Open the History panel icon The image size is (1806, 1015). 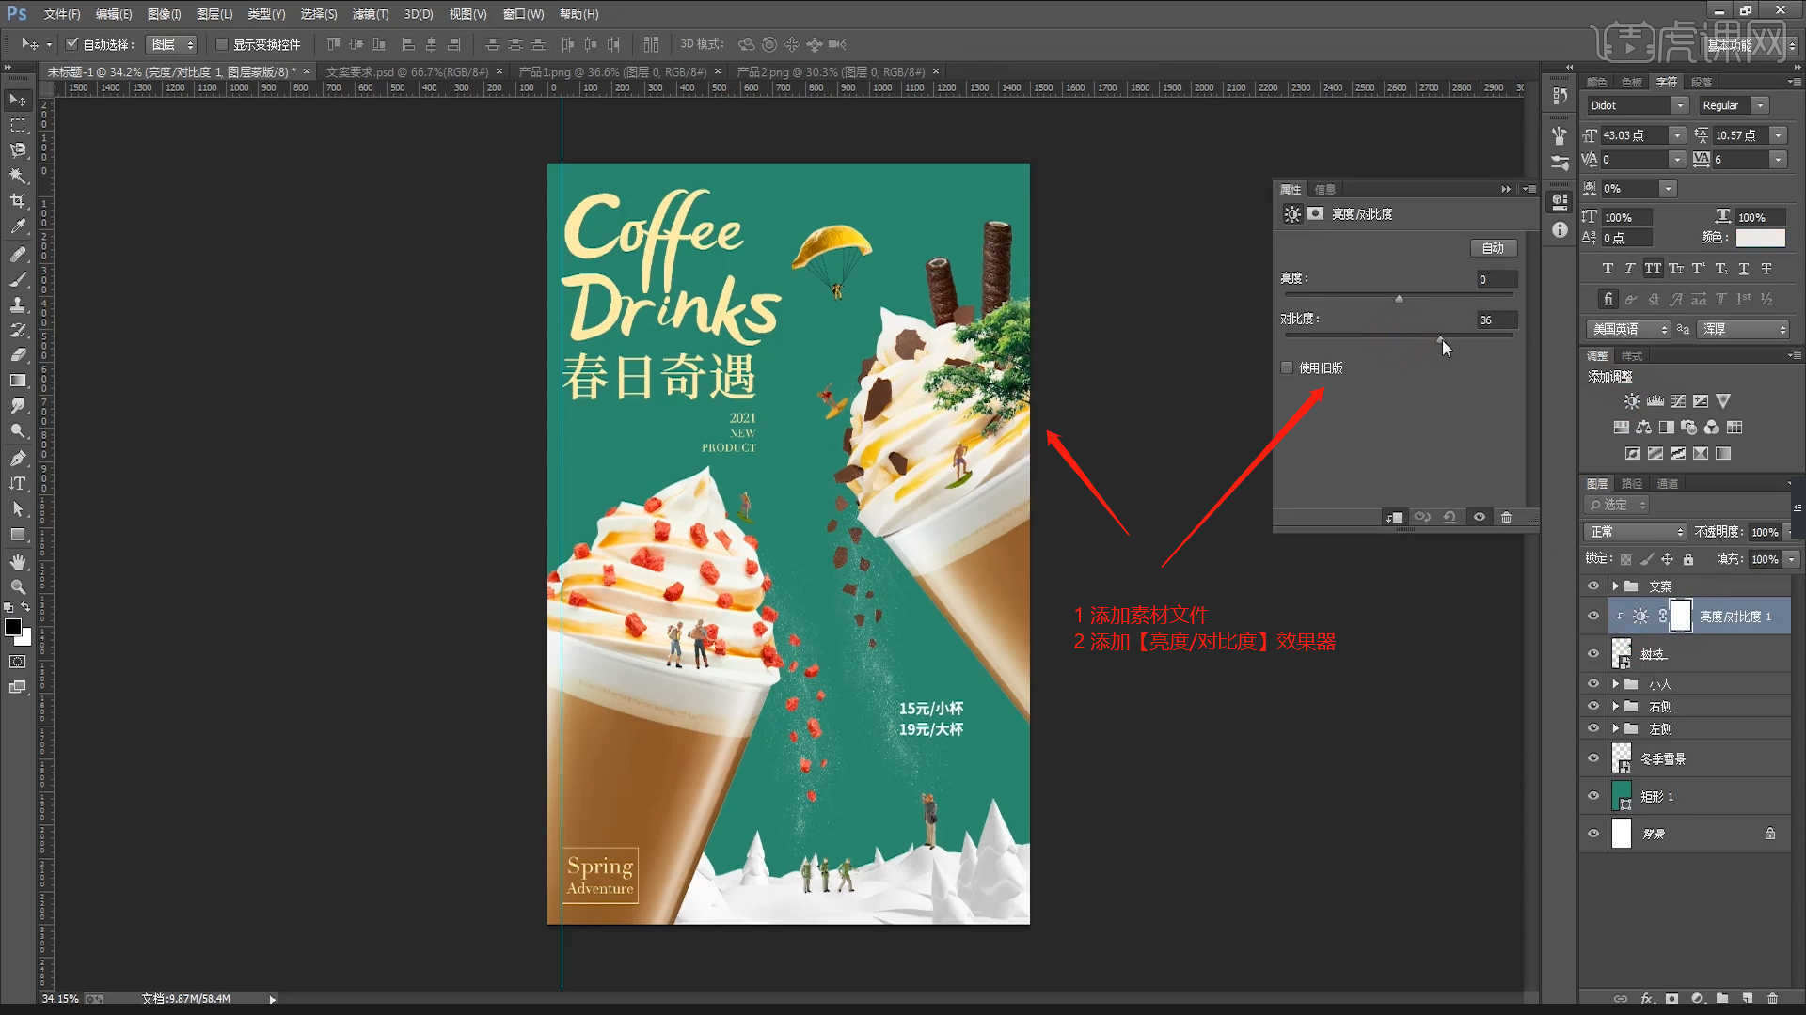point(1560,96)
